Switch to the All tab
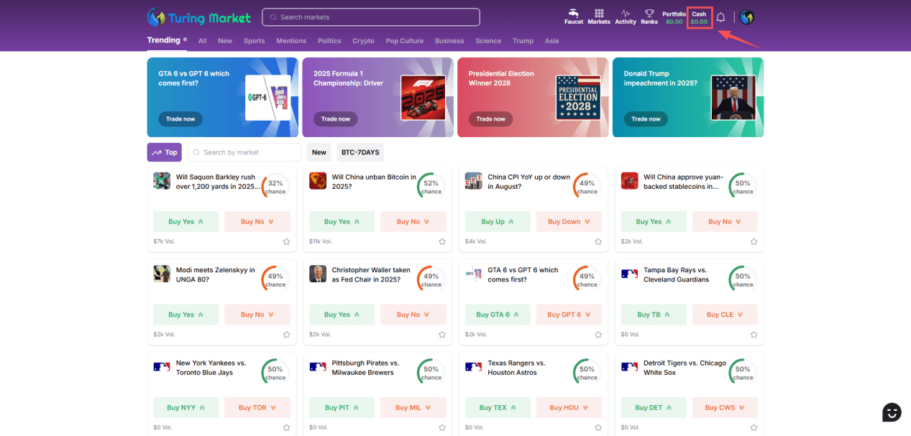This screenshot has width=911, height=436. (x=203, y=41)
